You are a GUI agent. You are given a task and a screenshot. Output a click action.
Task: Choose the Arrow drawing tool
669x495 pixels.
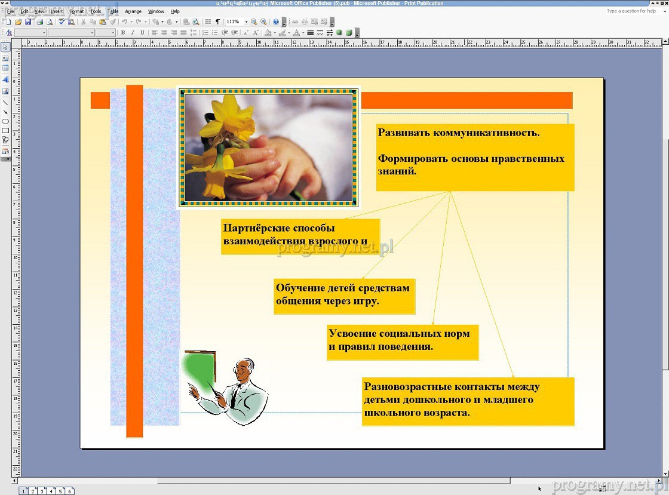point(5,112)
